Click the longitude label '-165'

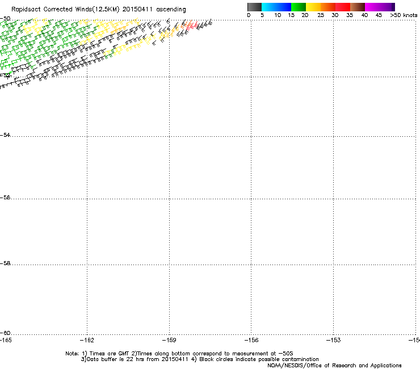6,340
